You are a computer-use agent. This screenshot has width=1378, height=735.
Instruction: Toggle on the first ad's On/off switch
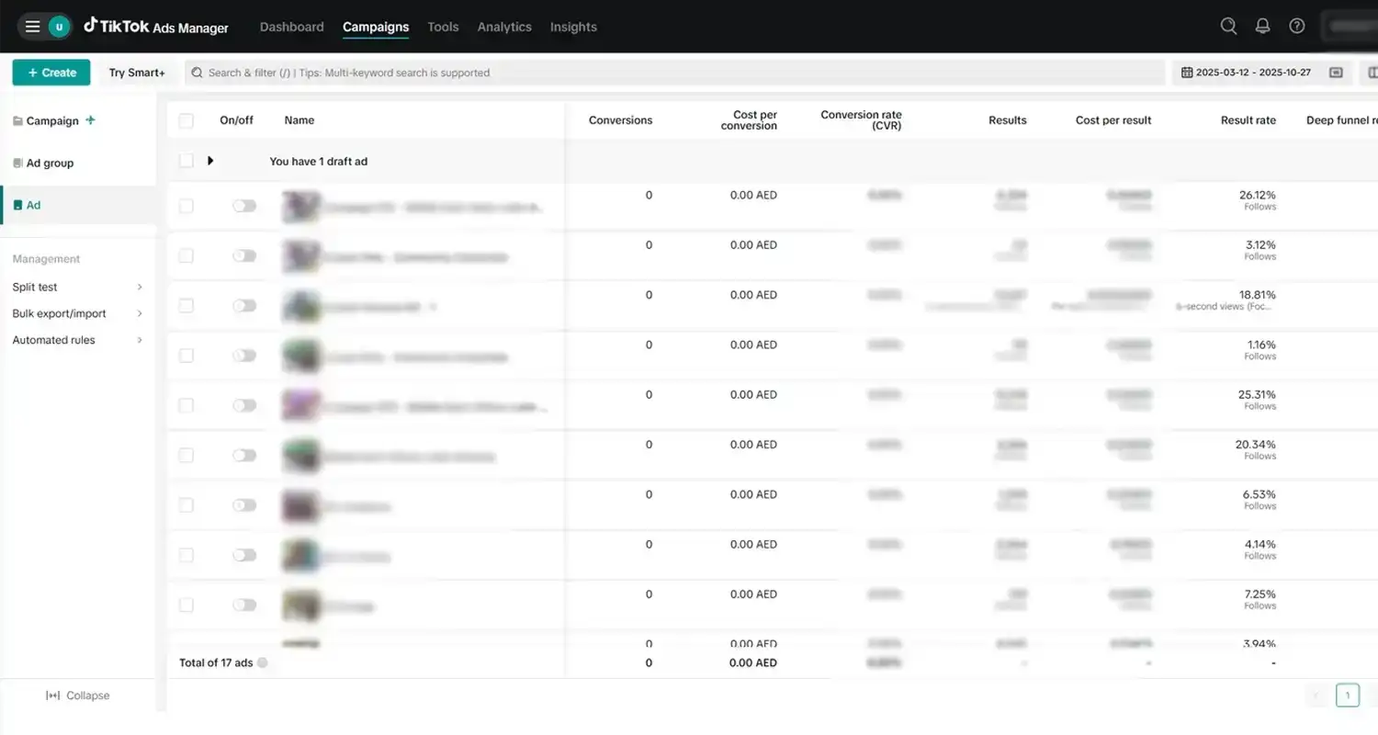(x=244, y=206)
